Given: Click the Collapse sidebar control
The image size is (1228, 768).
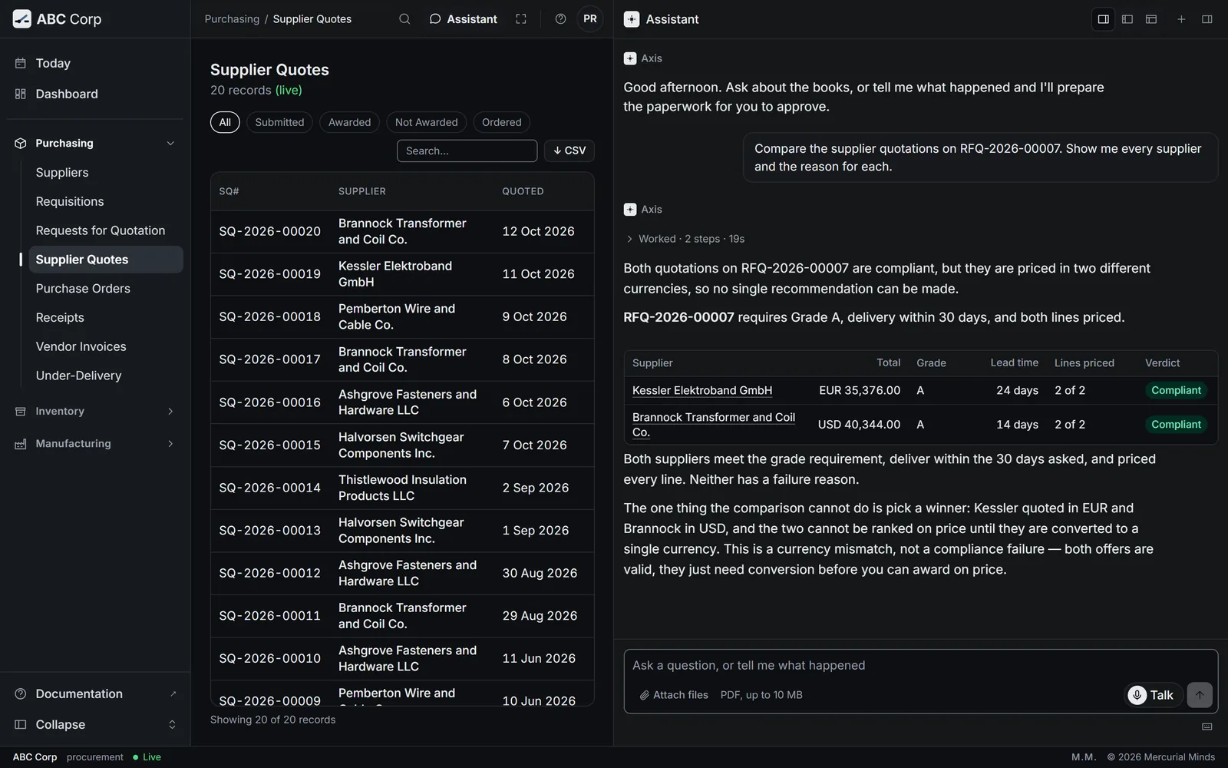Looking at the screenshot, I should pos(95,724).
